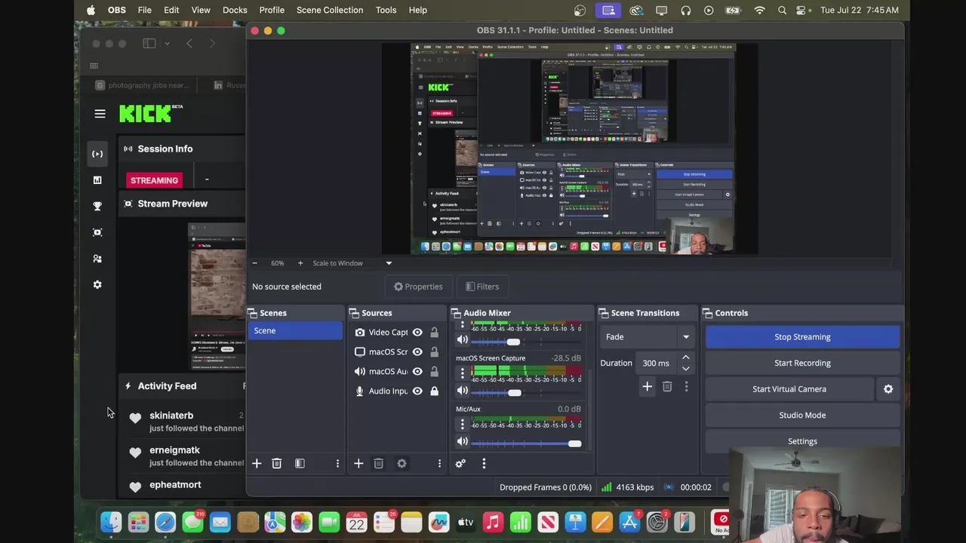Open source Filters button

tap(482, 287)
